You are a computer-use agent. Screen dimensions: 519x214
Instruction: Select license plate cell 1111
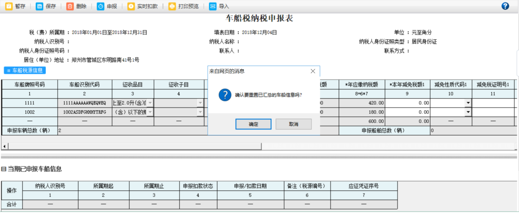click(x=29, y=103)
